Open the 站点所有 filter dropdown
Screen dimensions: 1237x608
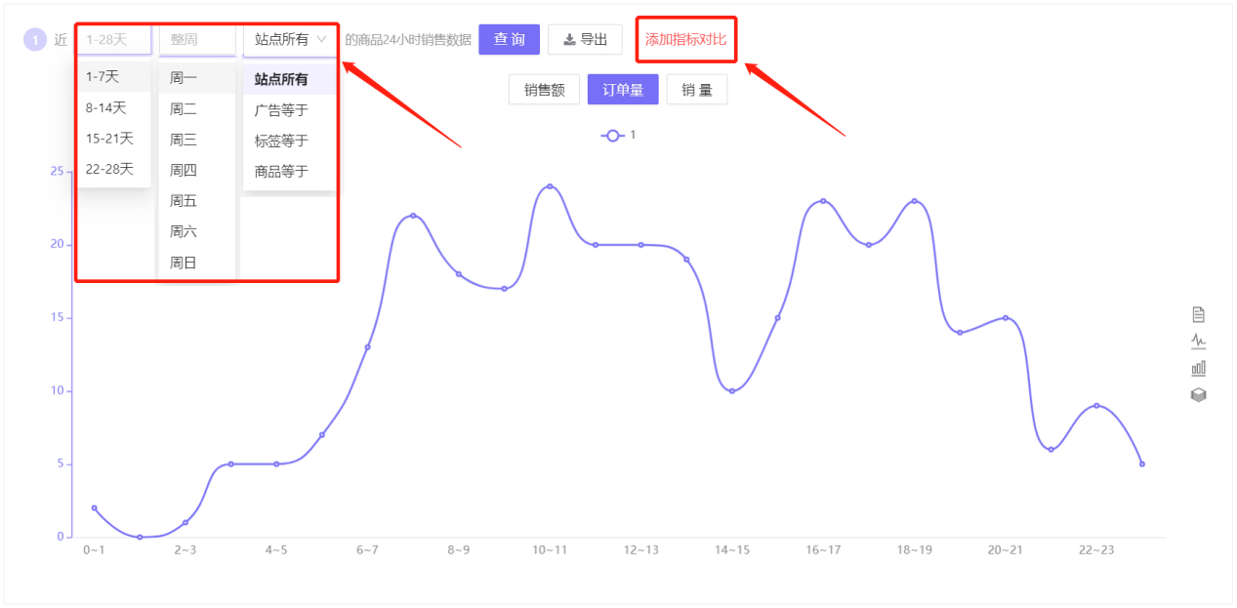(x=290, y=40)
